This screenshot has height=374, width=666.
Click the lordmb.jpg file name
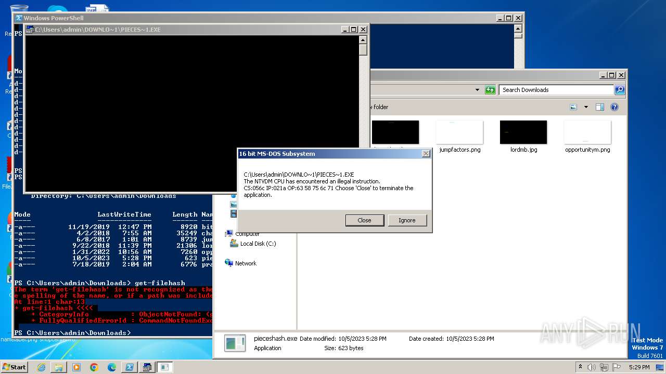(x=523, y=150)
